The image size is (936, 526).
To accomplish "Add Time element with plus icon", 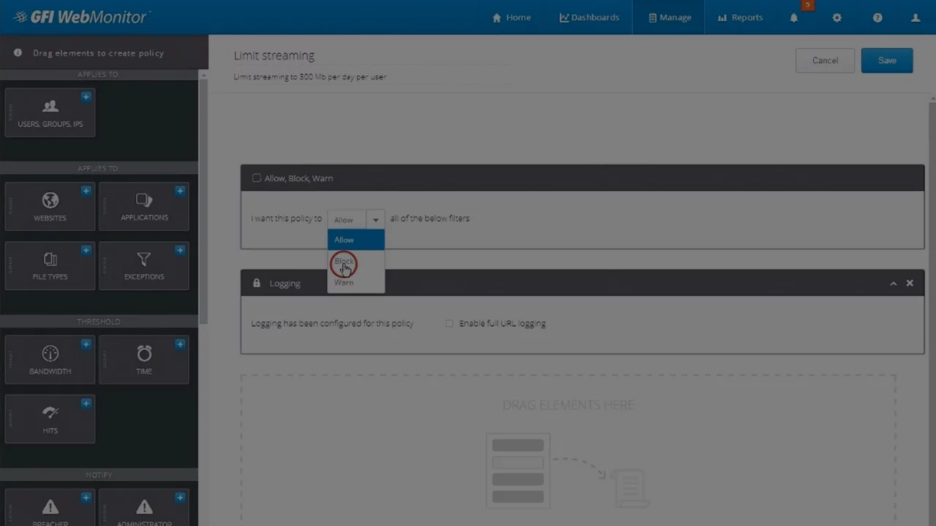I will coord(180,344).
